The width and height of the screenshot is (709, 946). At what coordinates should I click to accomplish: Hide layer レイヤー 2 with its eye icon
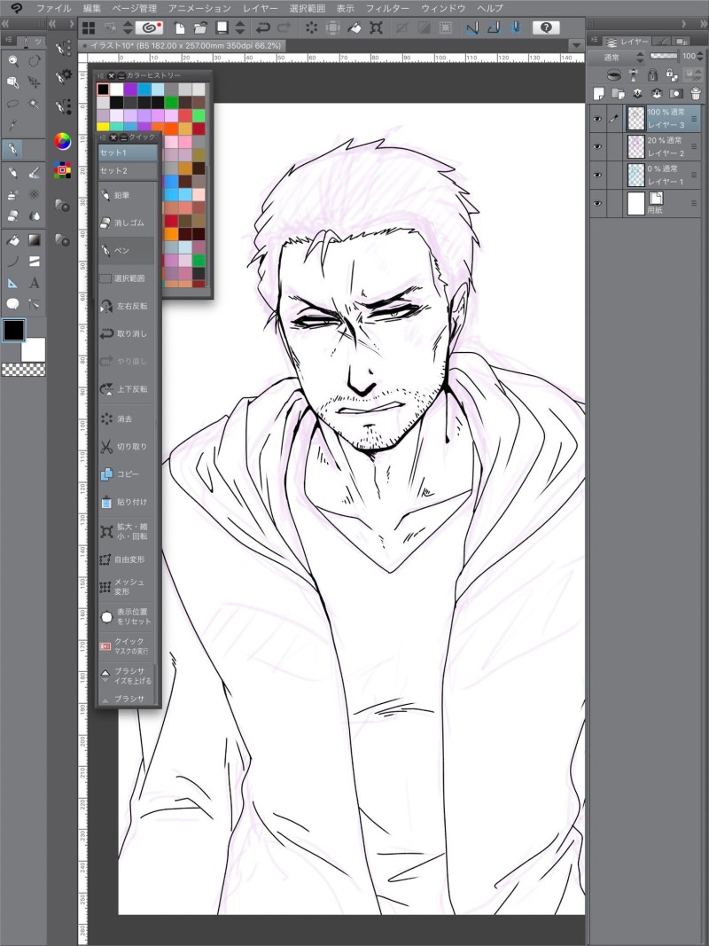(x=597, y=146)
